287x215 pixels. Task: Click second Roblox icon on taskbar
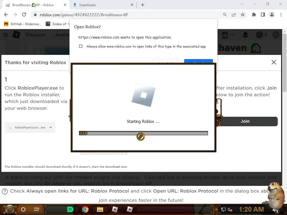tap(129, 209)
